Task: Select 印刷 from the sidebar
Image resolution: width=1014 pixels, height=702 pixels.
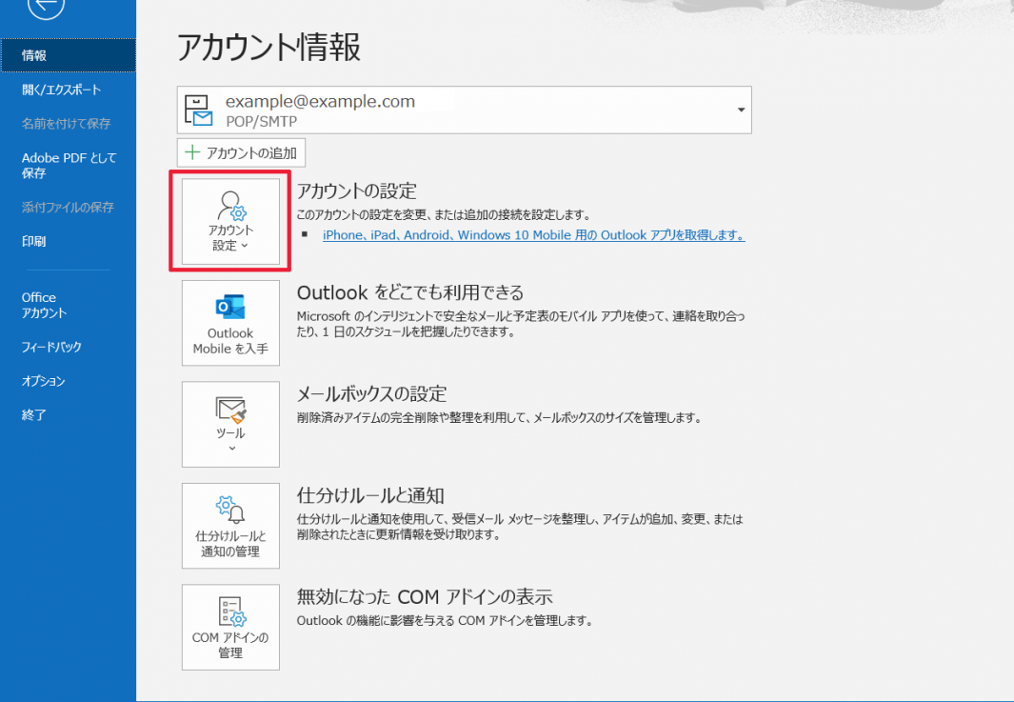Action: 33,241
